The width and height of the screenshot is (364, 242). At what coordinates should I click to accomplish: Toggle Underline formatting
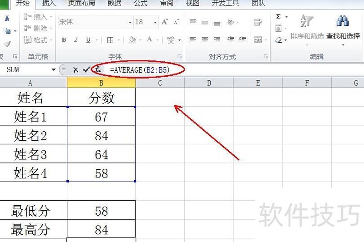tap(88, 40)
